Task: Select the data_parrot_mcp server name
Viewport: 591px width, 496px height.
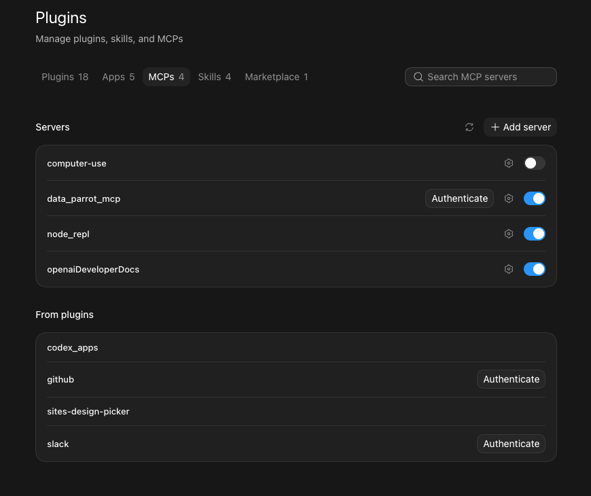Action: pos(84,199)
